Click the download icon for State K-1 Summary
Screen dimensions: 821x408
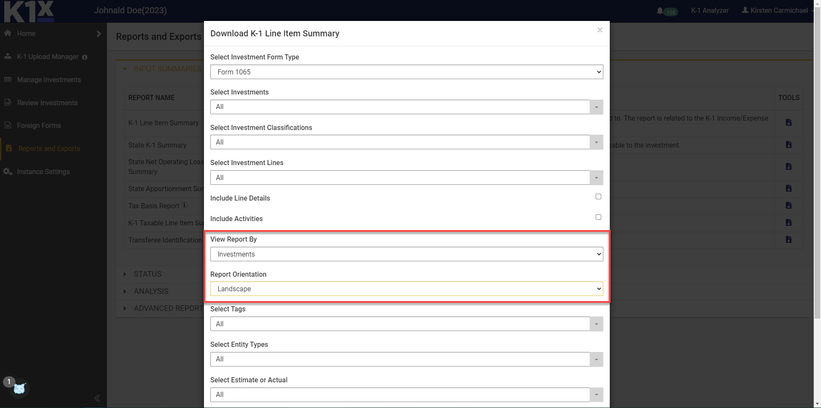click(789, 145)
